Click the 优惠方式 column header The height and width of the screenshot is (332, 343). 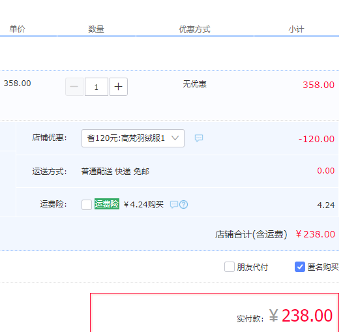(195, 29)
